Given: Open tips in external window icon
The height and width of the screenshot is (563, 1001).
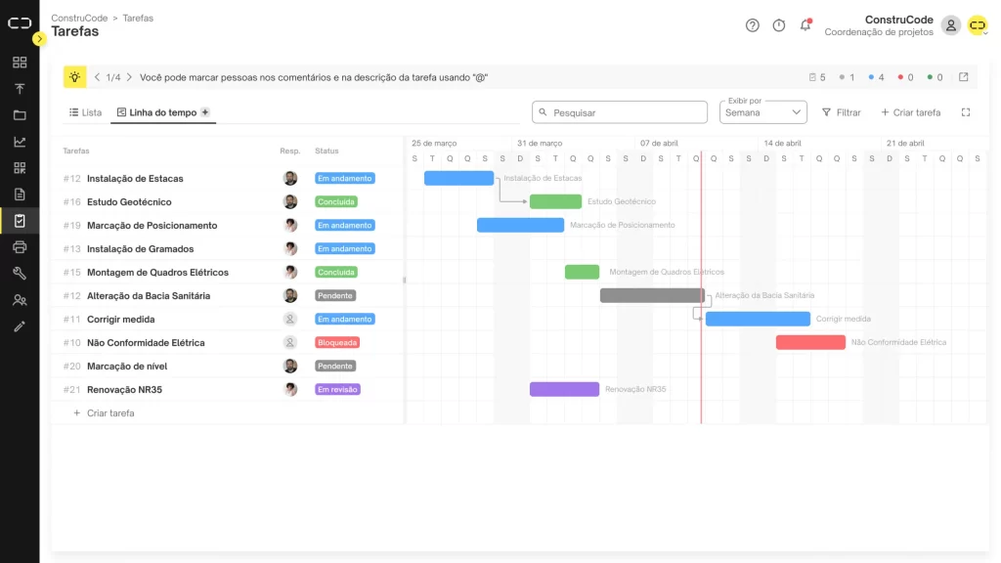Looking at the screenshot, I should coord(963,77).
